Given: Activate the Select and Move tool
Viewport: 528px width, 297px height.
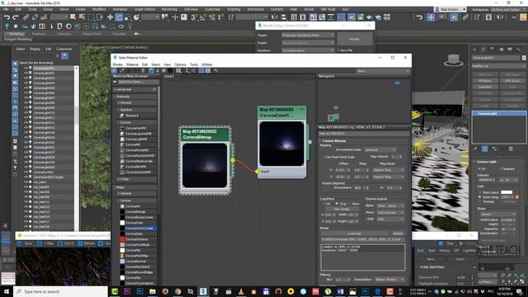Looking at the screenshot, I should (x=110, y=16).
